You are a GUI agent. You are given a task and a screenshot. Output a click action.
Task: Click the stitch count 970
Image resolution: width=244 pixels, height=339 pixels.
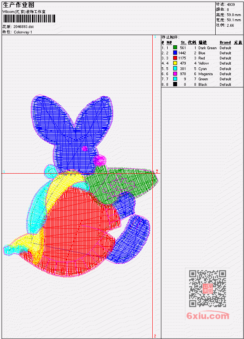[x=183, y=74]
